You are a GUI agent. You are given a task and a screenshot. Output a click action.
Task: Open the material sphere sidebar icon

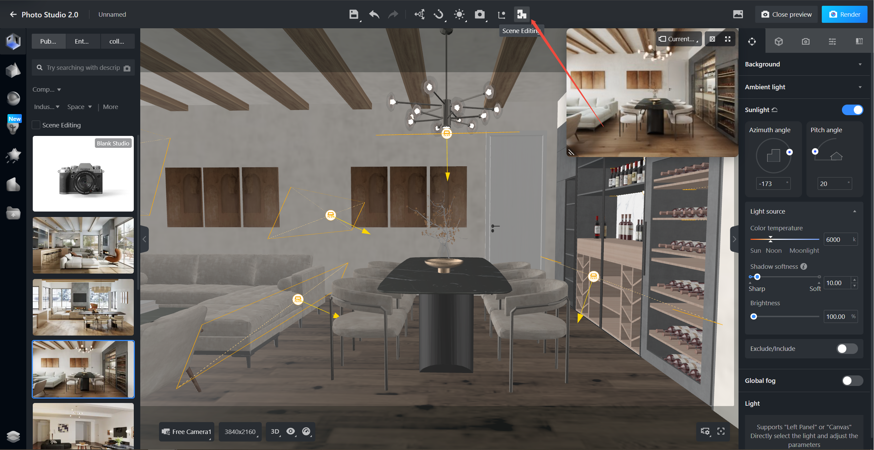[13, 98]
